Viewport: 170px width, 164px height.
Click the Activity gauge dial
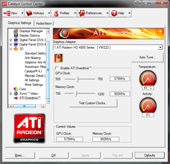(x=148, y=106)
